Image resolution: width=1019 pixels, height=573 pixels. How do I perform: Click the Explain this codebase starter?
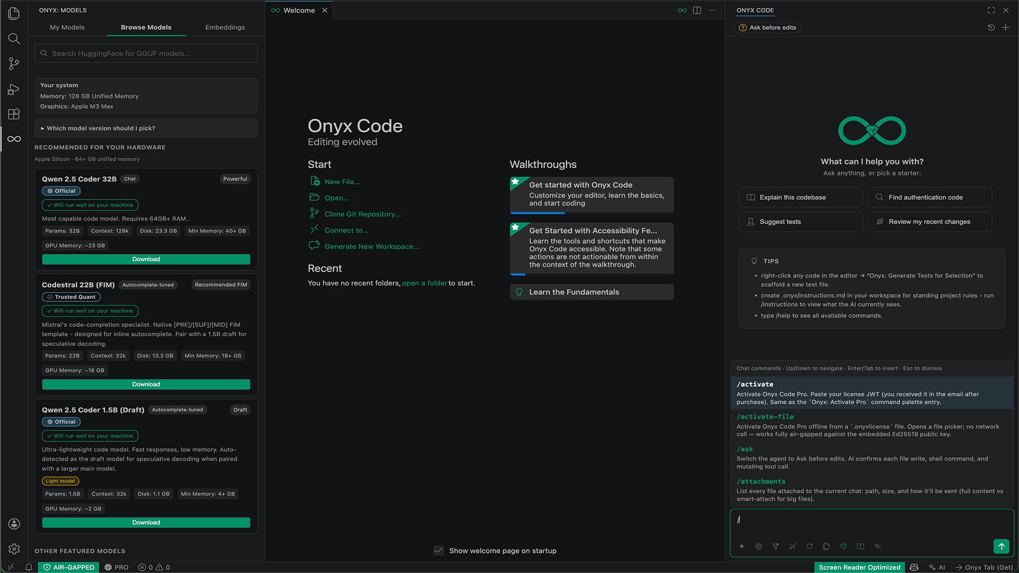pos(801,197)
